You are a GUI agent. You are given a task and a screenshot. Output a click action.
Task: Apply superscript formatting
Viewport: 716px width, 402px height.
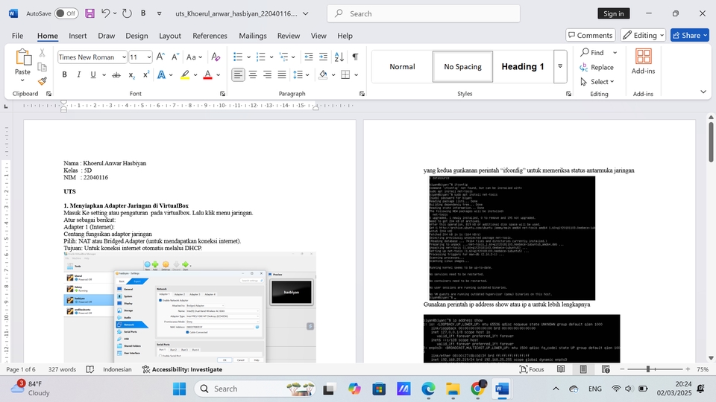146,74
